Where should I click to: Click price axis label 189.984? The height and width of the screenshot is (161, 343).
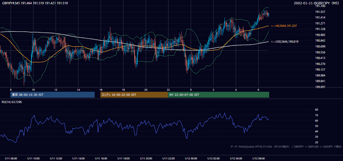320,75
